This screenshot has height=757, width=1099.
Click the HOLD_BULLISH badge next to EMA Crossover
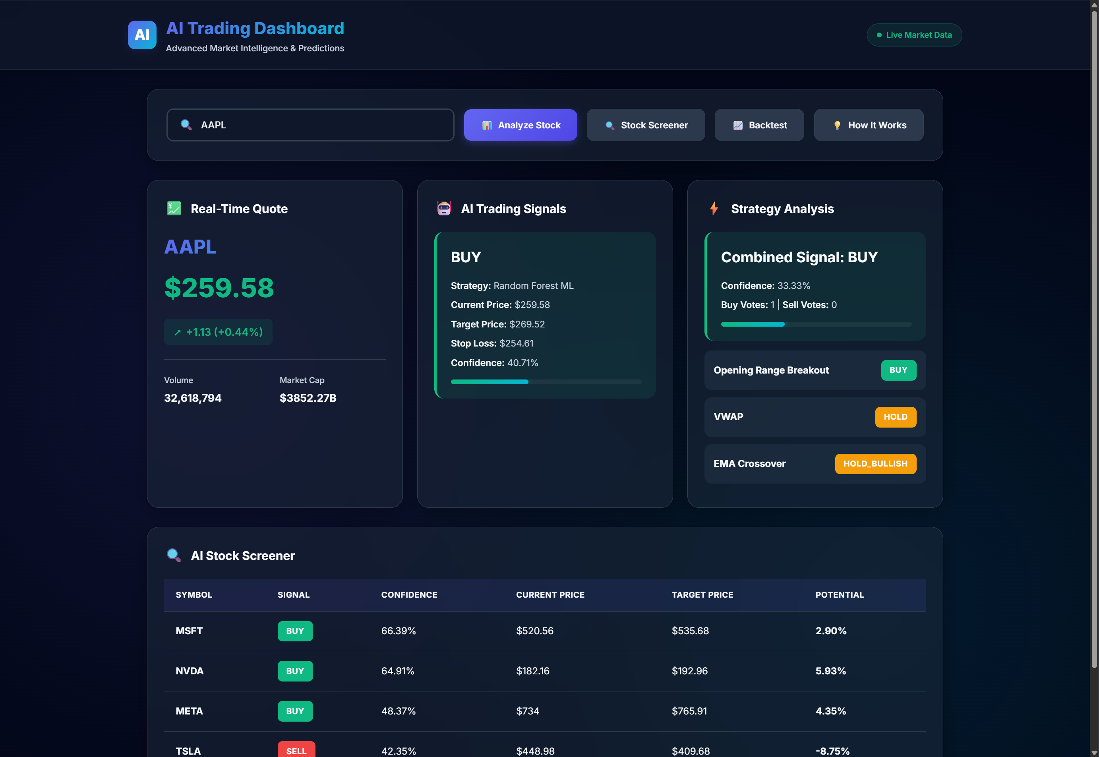coord(875,463)
